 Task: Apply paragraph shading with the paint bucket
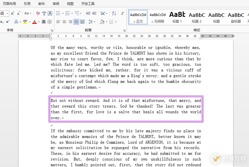(102, 22)
